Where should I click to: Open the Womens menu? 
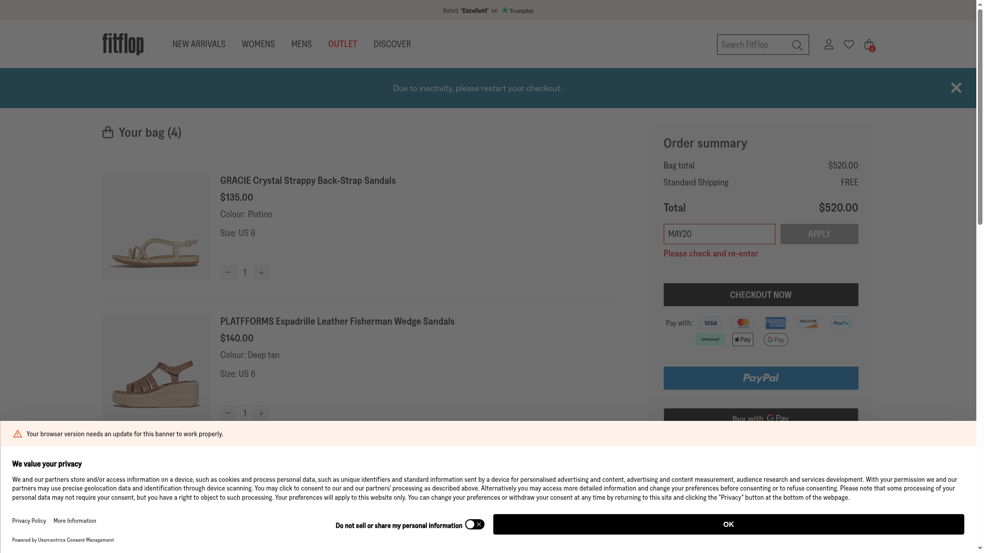258,44
